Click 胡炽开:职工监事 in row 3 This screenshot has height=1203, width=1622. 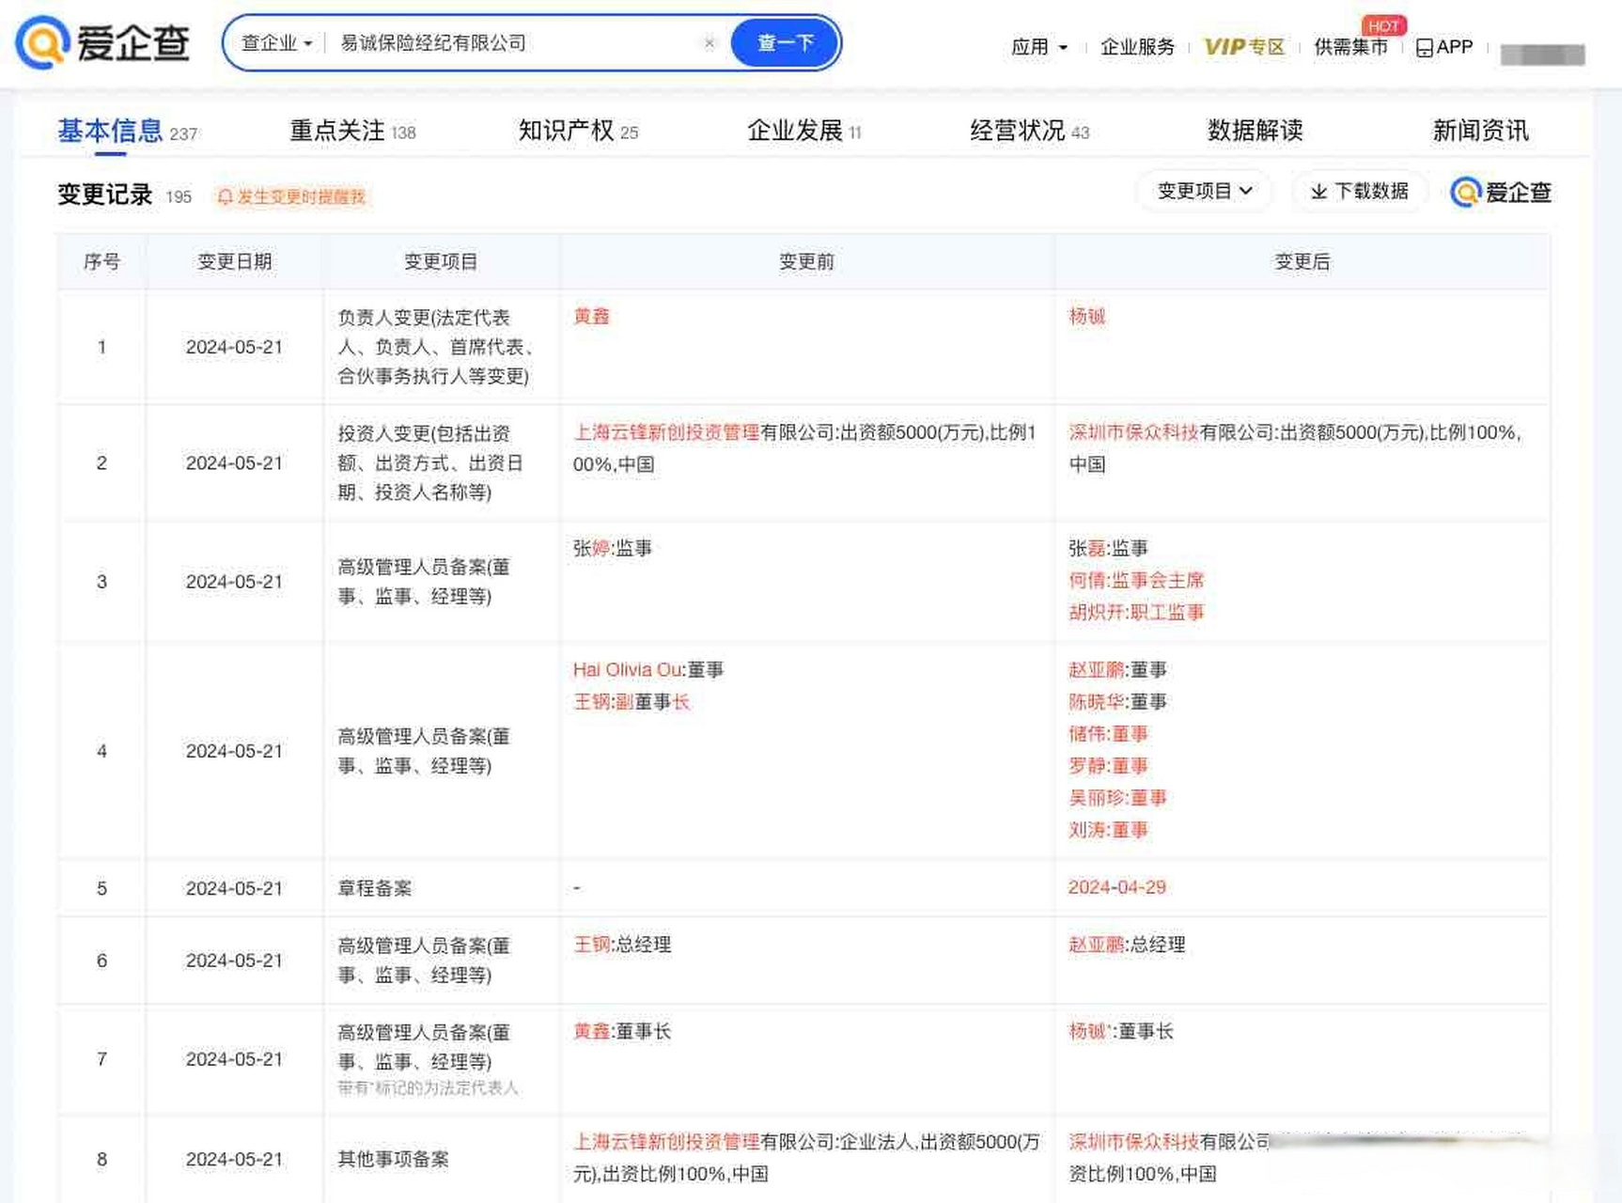coord(1136,612)
